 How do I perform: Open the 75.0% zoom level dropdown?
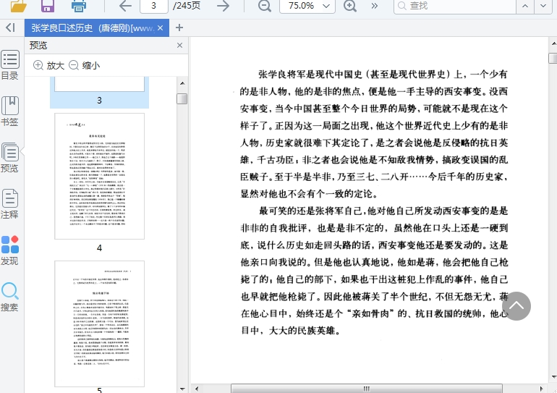point(307,7)
